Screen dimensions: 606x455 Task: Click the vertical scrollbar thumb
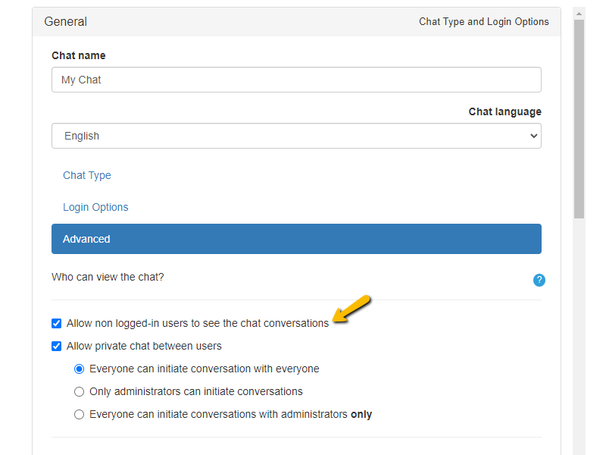[x=579, y=118]
